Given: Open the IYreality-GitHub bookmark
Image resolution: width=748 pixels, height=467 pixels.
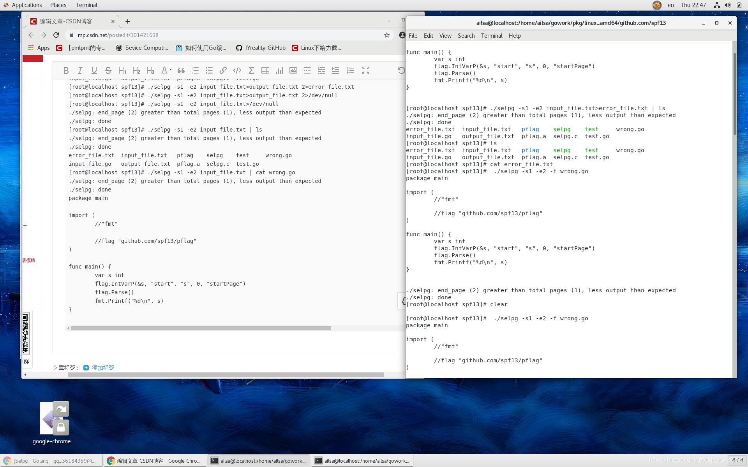Looking at the screenshot, I should click(x=261, y=48).
